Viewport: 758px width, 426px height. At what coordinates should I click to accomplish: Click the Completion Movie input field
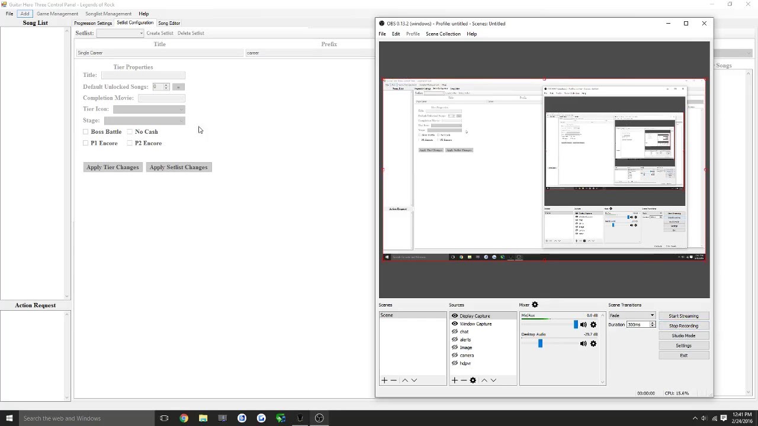coord(161,98)
